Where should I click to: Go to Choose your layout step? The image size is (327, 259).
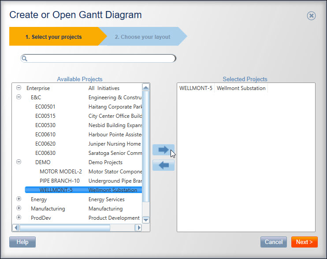[x=143, y=37]
